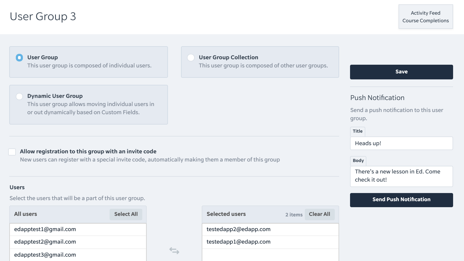This screenshot has width=464, height=261.
Task: Clear all selected users
Action: click(x=319, y=214)
